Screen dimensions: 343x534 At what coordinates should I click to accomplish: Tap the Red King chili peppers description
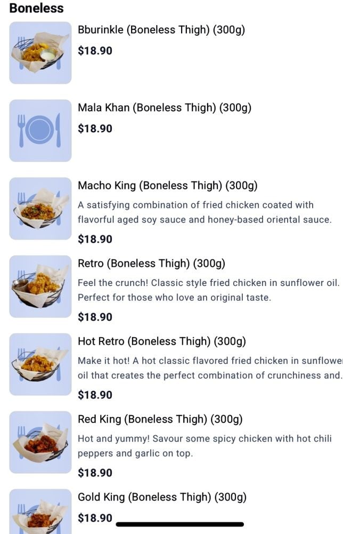[205, 446]
